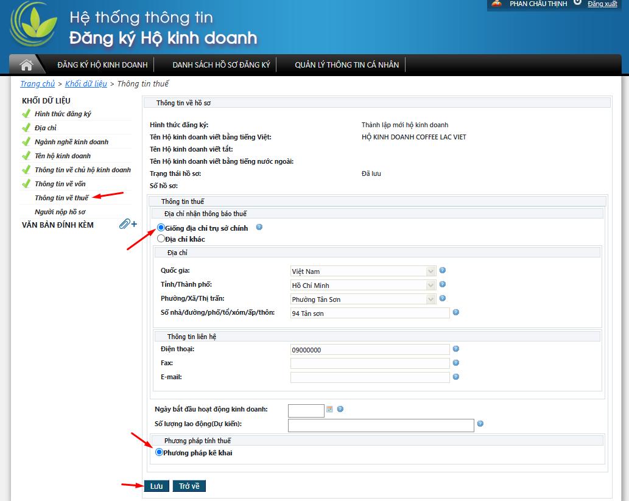Click the VĂN BẢN ĐÍNH KÈM heading
629x501 pixels.
click(x=58, y=225)
